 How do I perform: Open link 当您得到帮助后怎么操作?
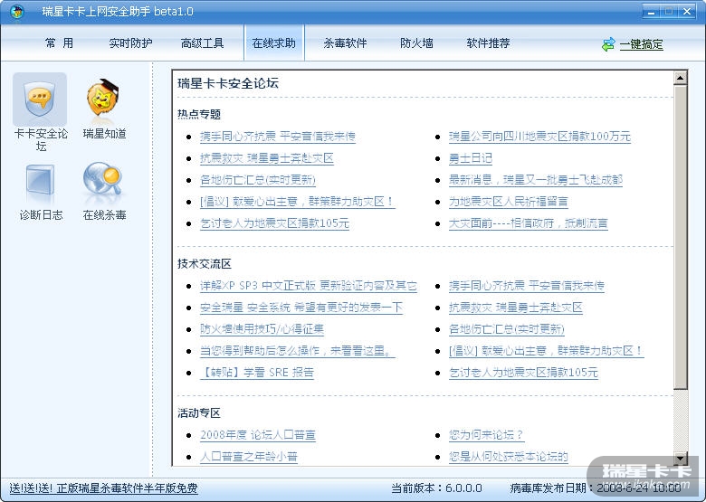tap(297, 350)
